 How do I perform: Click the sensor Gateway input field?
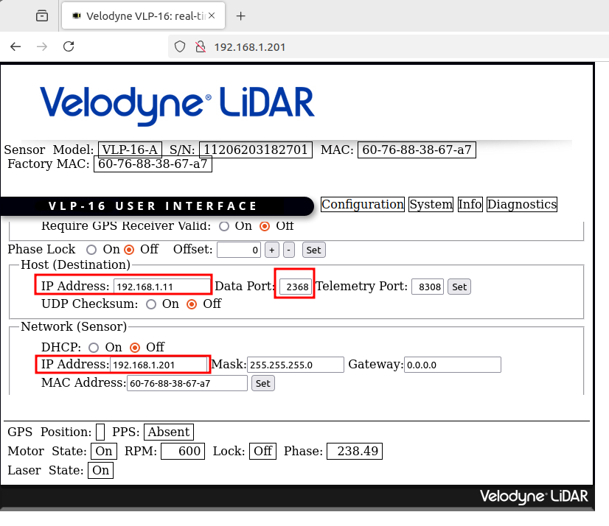click(452, 365)
